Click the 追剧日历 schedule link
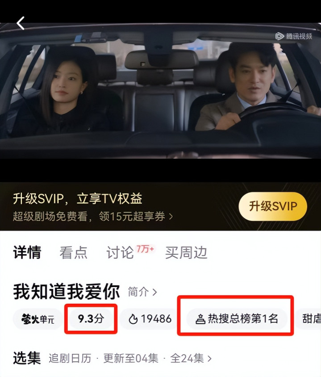Screen dimensions: 321x377 [70, 359]
